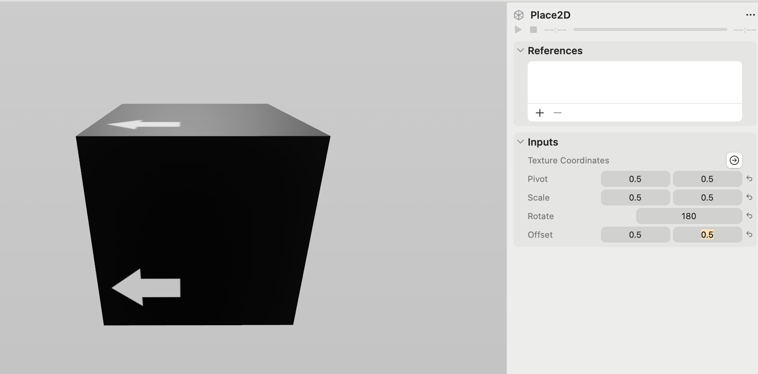Select the Scale Y value field
758x374 pixels.
click(x=707, y=197)
